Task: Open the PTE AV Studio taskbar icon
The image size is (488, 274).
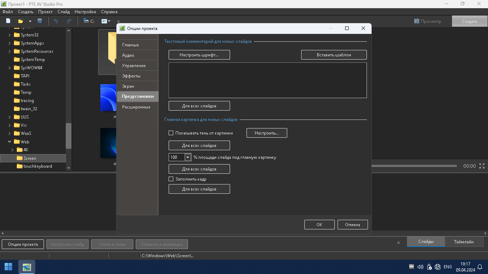Action: tap(27, 267)
